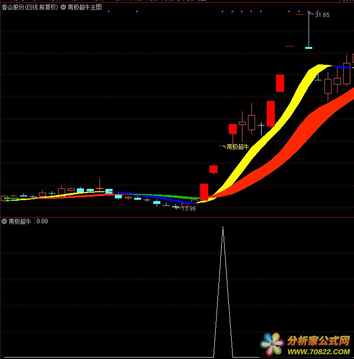Open the 南极超牛 sub-chart indicator dropdown arrow
This screenshot has width=354, height=359.
(x=4, y=221)
